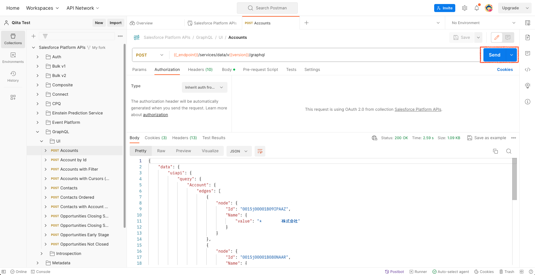Switch to the Headers (10) request tab
Viewport: 535px width, 275px height.
pyautogui.click(x=200, y=70)
